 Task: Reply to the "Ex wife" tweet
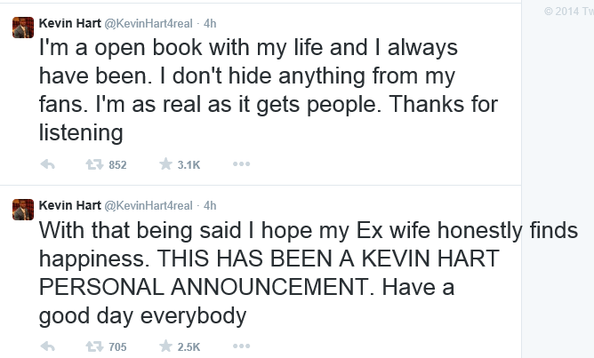click(x=49, y=346)
